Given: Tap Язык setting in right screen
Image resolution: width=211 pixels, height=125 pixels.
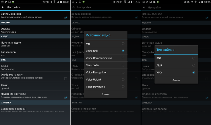Looking at the screenshot, I should coord(176,86).
